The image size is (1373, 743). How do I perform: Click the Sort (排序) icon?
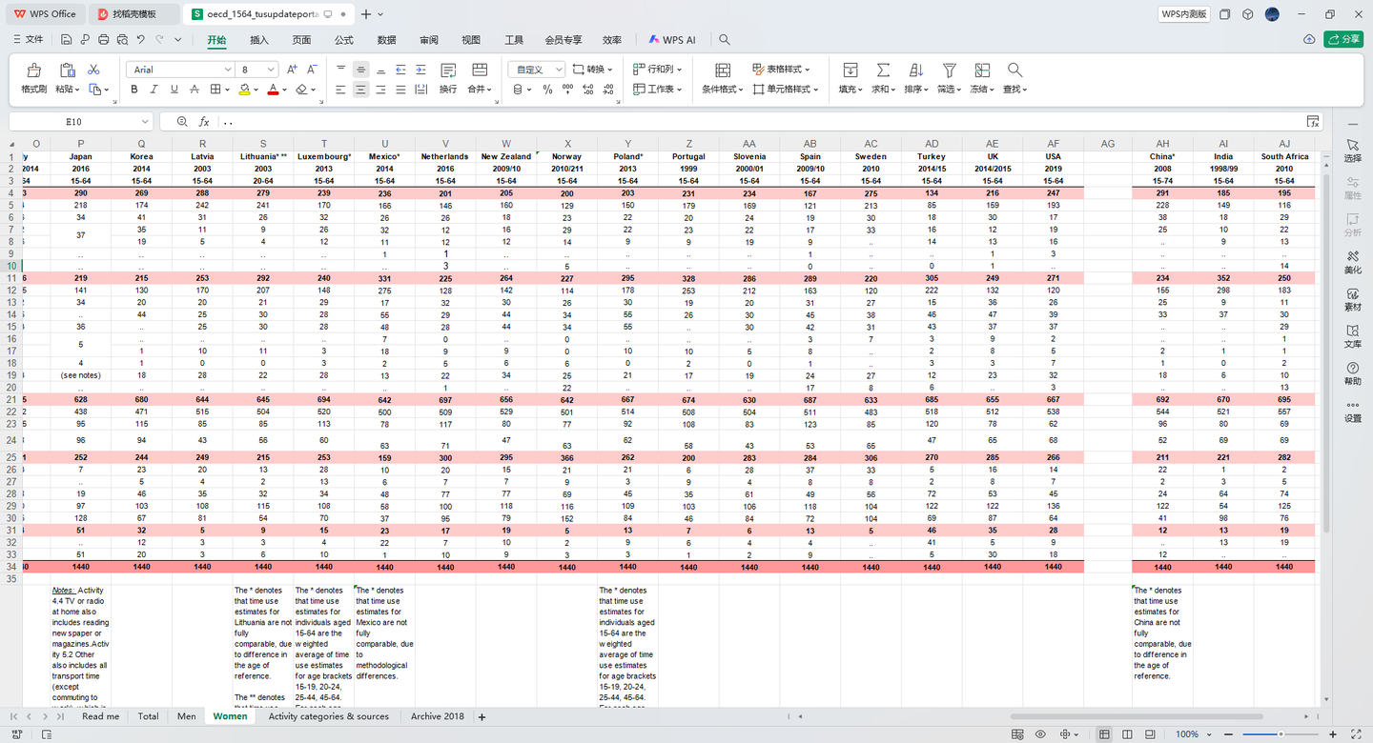[x=915, y=70]
